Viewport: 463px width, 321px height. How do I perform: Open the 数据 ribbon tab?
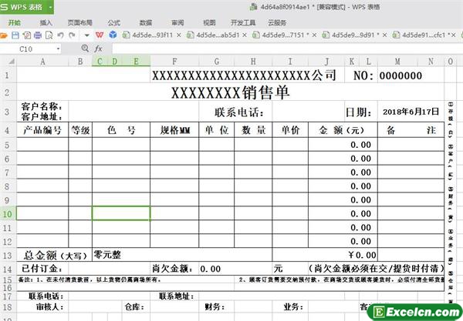pyautogui.click(x=146, y=22)
